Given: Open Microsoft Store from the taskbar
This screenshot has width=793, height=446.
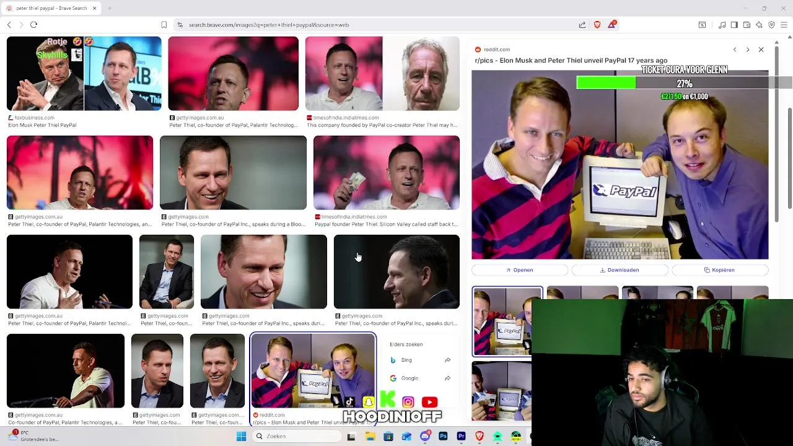Looking at the screenshot, I should click(388, 436).
